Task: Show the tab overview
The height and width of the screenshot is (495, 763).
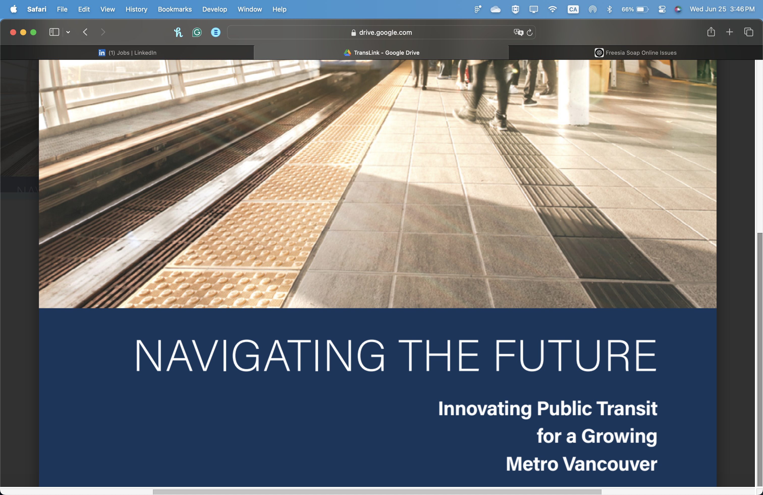Action: point(749,32)
